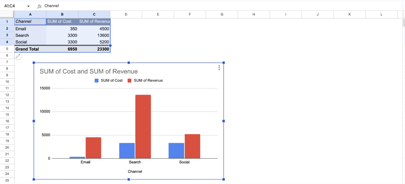This screenshot has width=405, height=184.
Task: Click the Social axis label in chart
Action: pyautogui.click(x=184, y=162)
